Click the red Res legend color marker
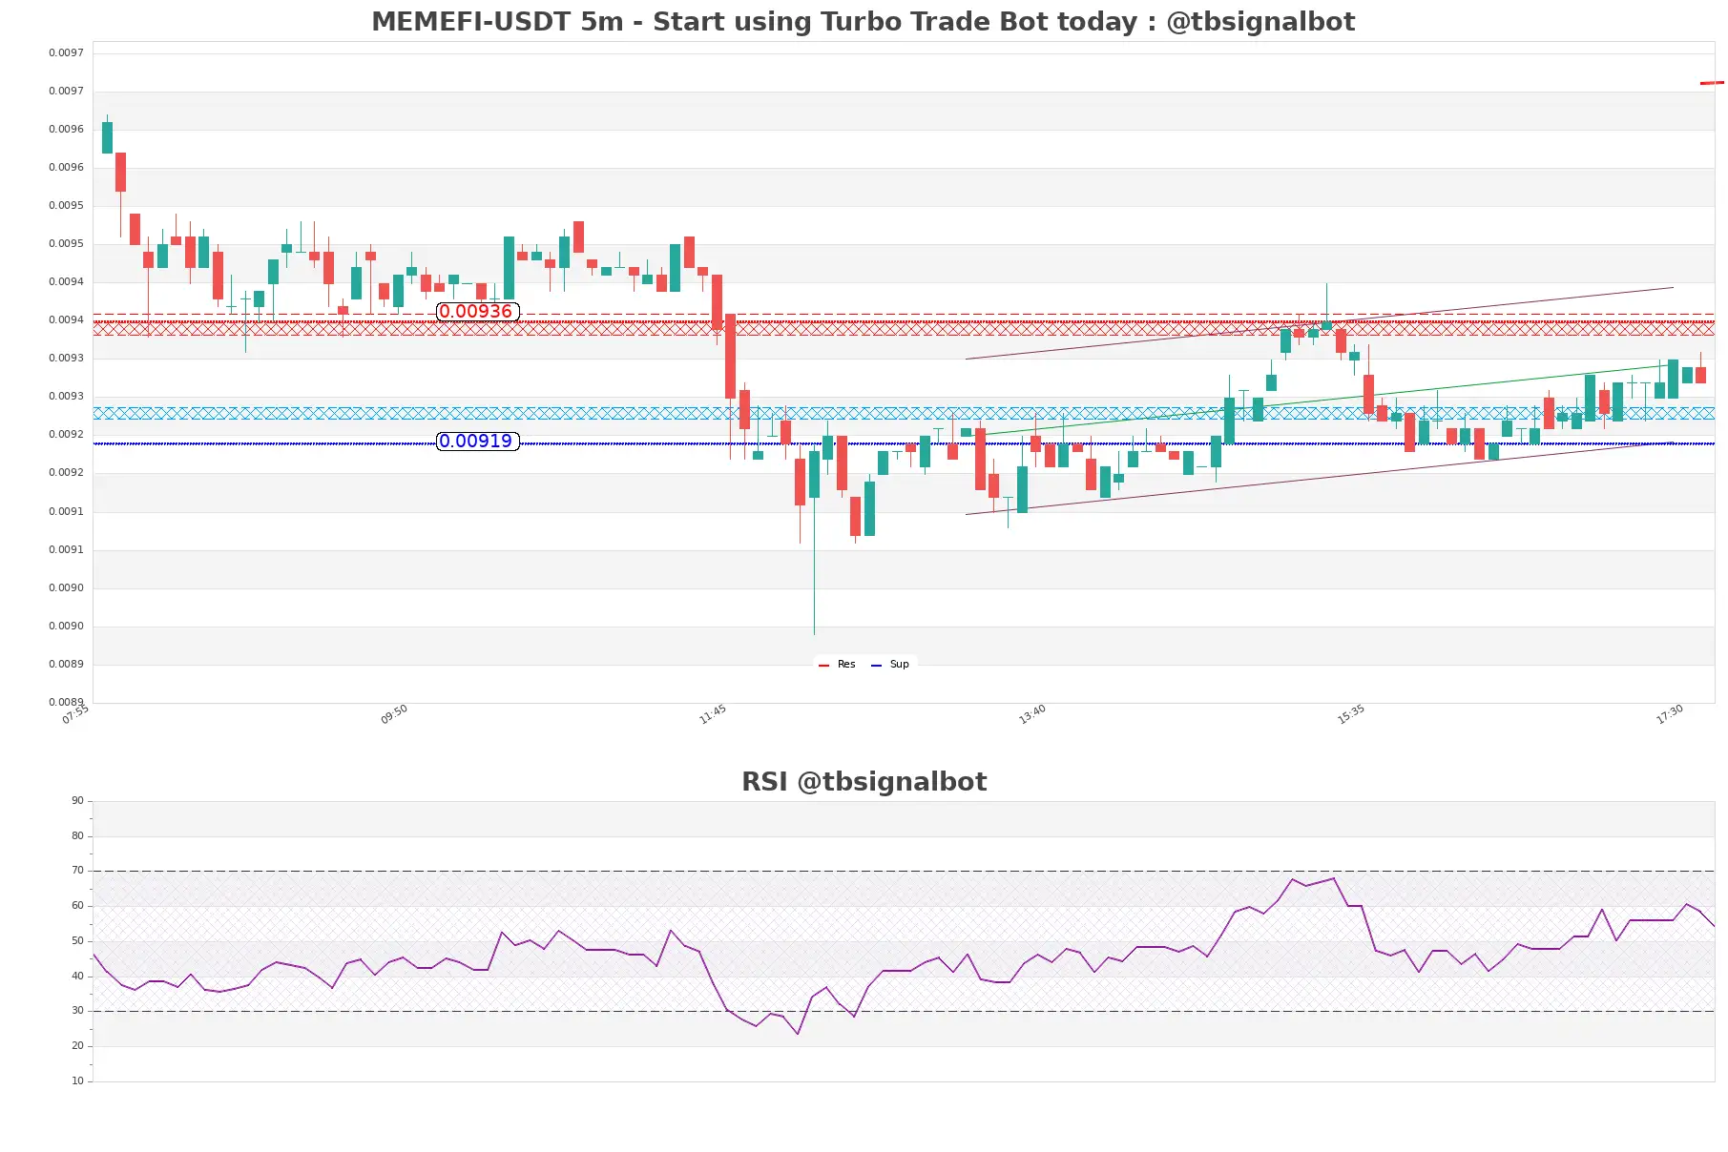The width and height of the screenshot is (1728, 1152). [x=823, y=666]
